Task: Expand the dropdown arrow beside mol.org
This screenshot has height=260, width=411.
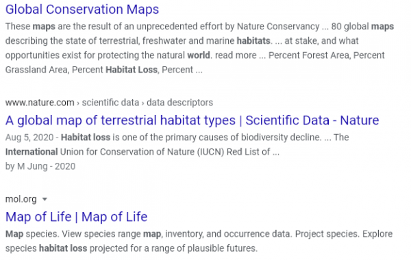Action: tap(45, 199)
